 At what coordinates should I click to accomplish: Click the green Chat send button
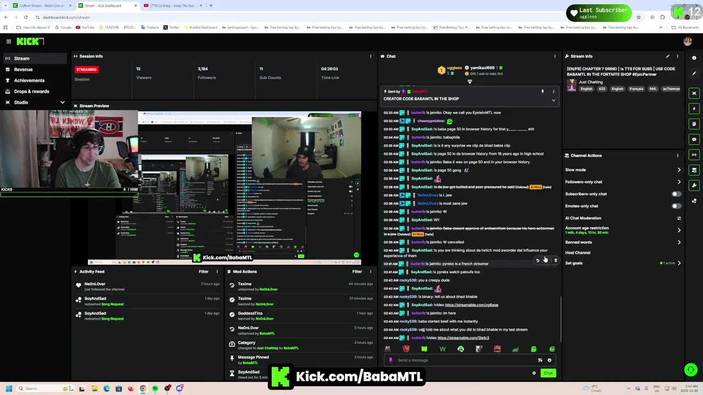(x=548, y=373)
